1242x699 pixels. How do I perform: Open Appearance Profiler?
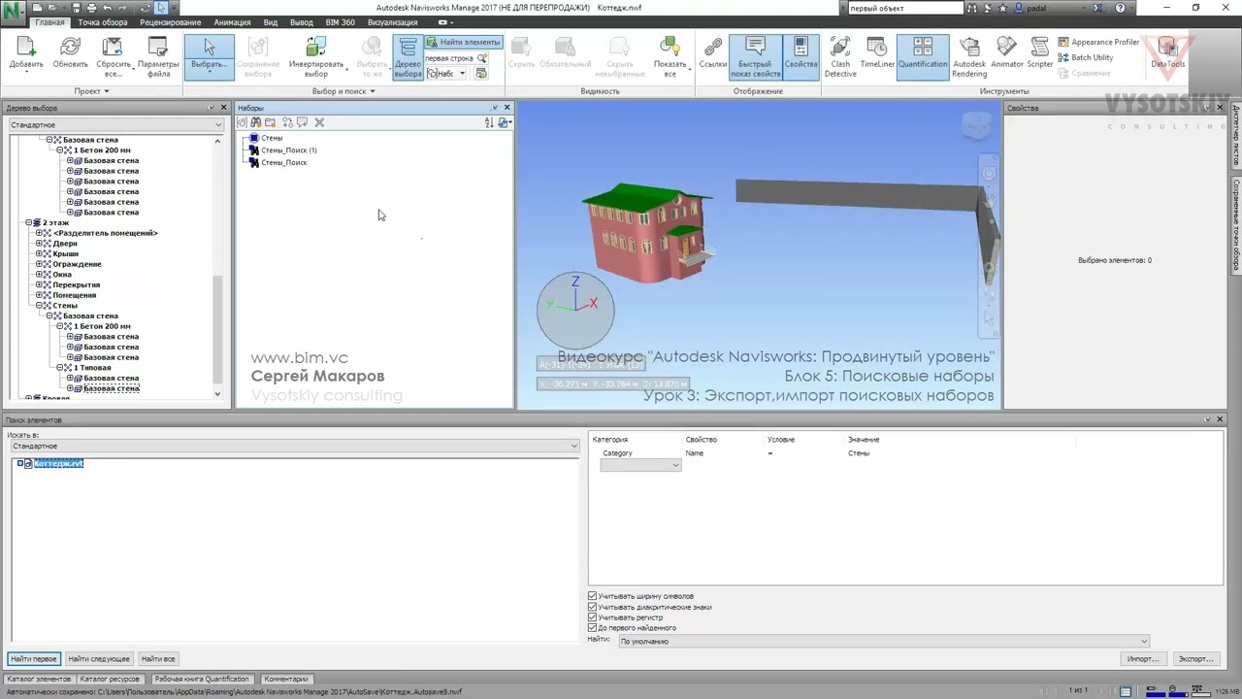pos(1098,42)
